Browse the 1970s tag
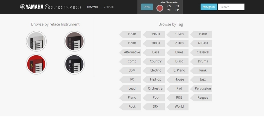The width and height of the screenshot is (264, 122). coord(177,34)
